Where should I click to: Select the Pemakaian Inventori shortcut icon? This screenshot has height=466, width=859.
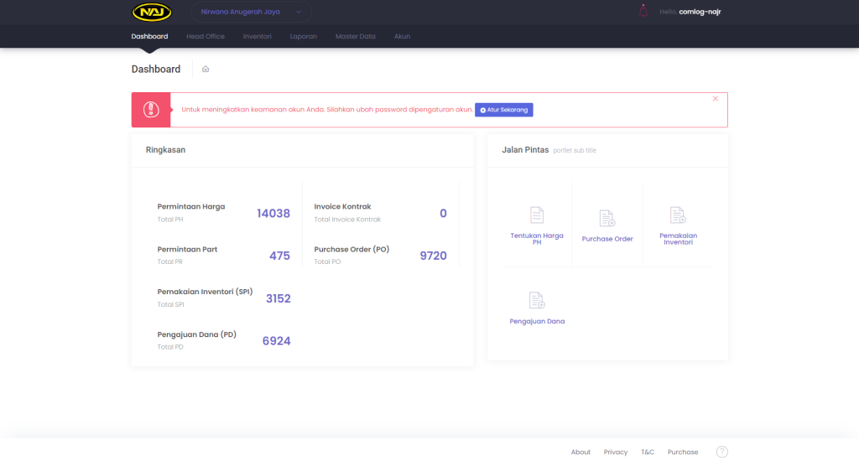tap(678, 215)
